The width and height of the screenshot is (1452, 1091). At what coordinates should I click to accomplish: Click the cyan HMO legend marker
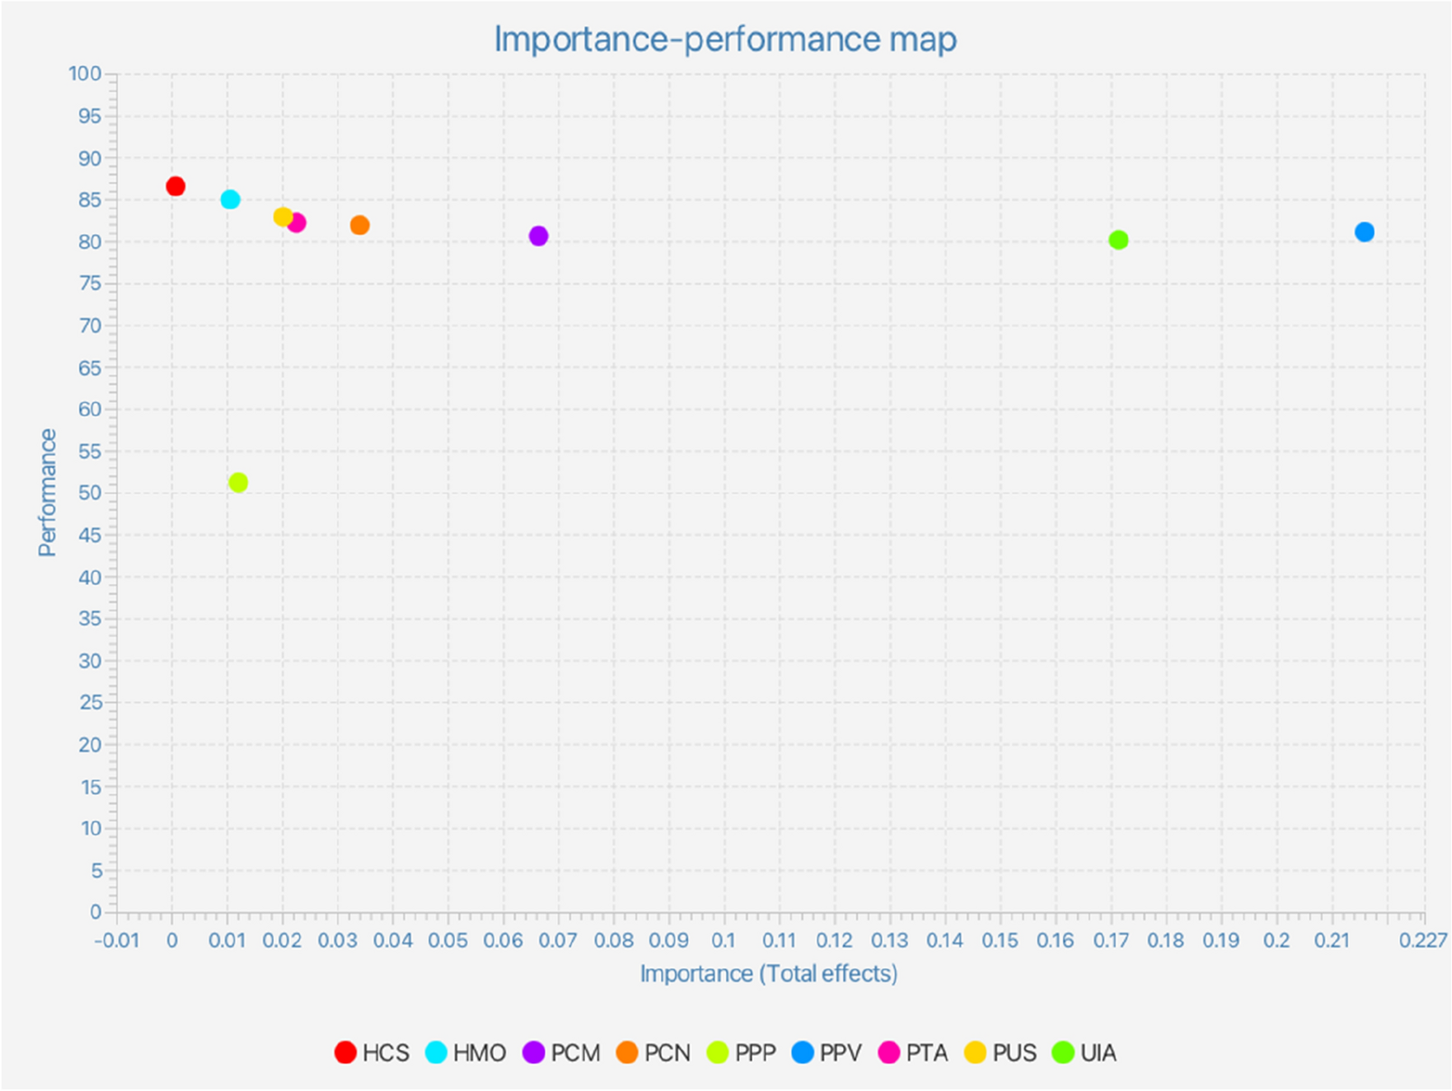pyautogui.click(x=436, y=1052)
